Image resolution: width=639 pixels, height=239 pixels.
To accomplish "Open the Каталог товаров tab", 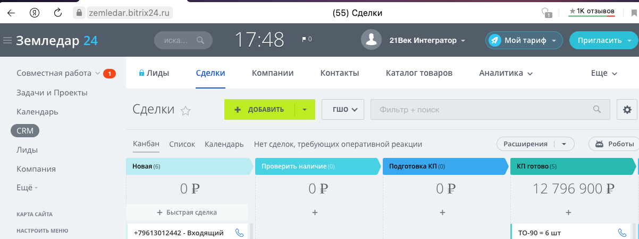I will tap(419, 73).
